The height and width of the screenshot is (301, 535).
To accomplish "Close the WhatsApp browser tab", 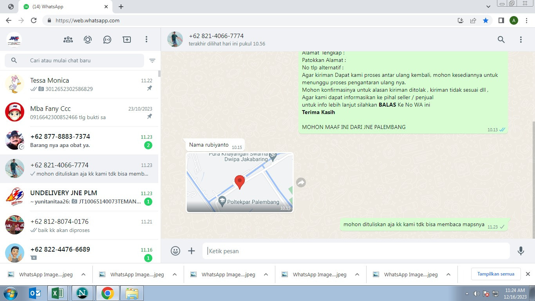I will click(107, 7).
